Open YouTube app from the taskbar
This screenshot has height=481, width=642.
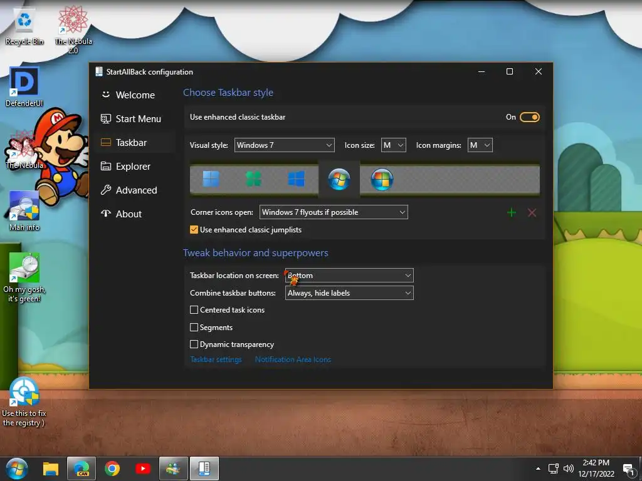pos(142,468)
